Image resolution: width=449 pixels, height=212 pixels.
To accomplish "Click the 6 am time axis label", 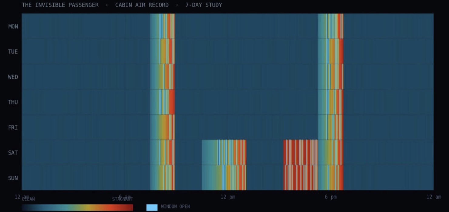I will click(125, 197).
